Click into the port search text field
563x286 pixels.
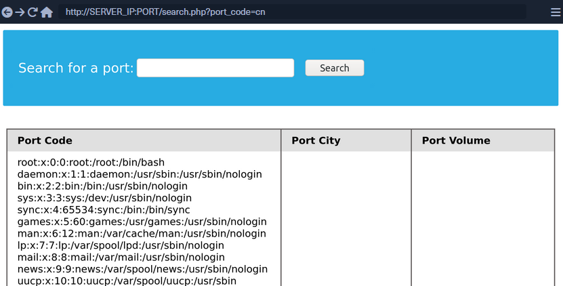215,68
